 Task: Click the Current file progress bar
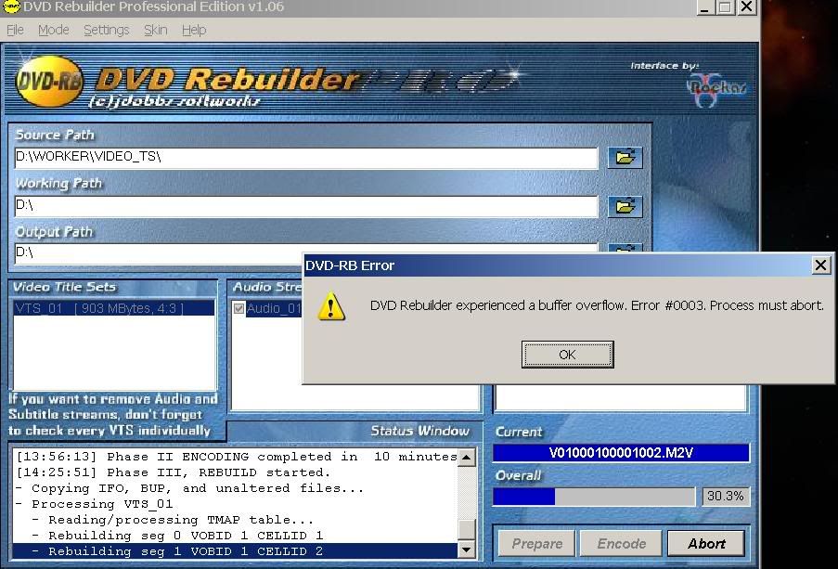pos(621,453)
